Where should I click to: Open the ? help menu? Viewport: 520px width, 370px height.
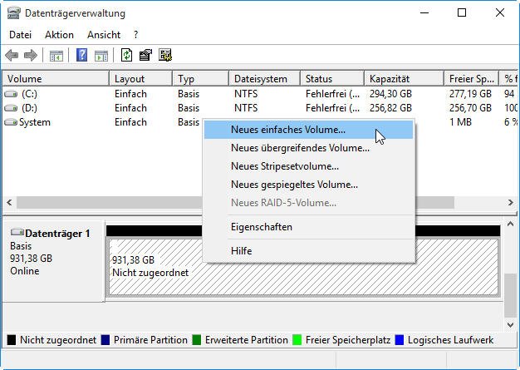point(135,35)
